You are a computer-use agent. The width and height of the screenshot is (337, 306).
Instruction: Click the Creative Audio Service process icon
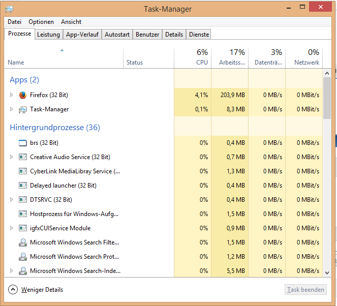(x=23, y=157)
